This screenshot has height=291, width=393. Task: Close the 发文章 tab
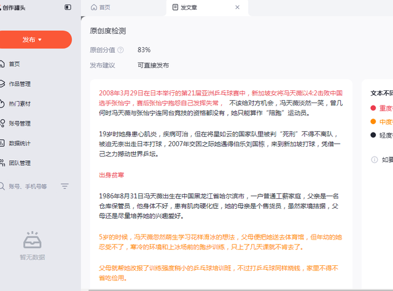(x=238, y=7)
